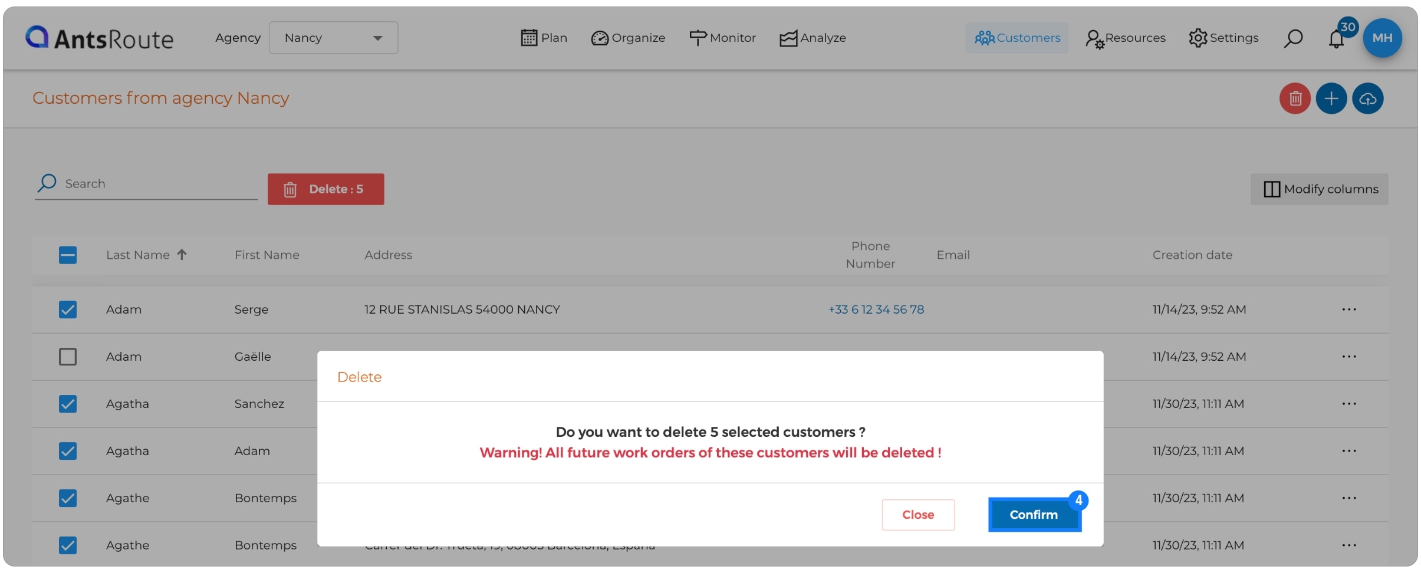The width and height of the screenshot is (1421, 573).
Task: Click the Phone Number column header
Action: point(870,255)
